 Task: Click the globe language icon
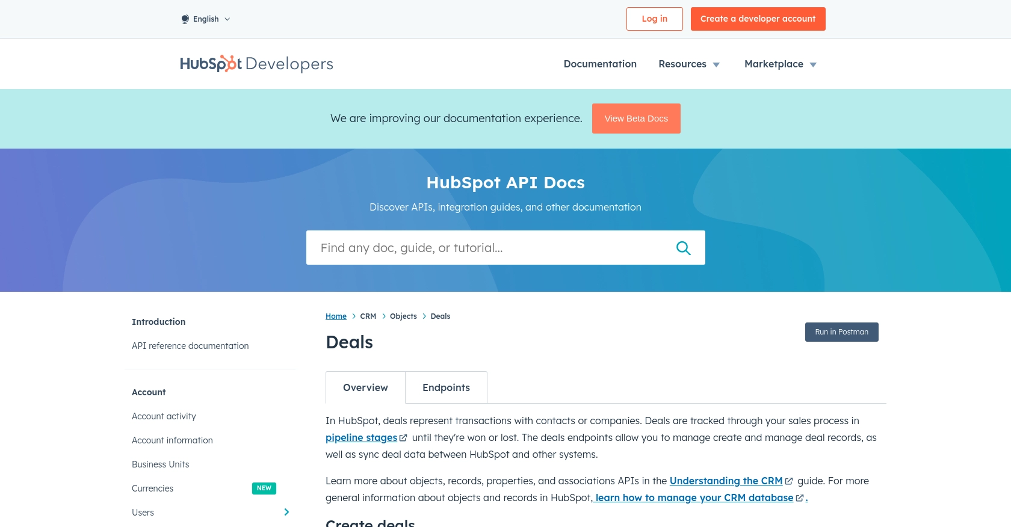click(185, 19)
